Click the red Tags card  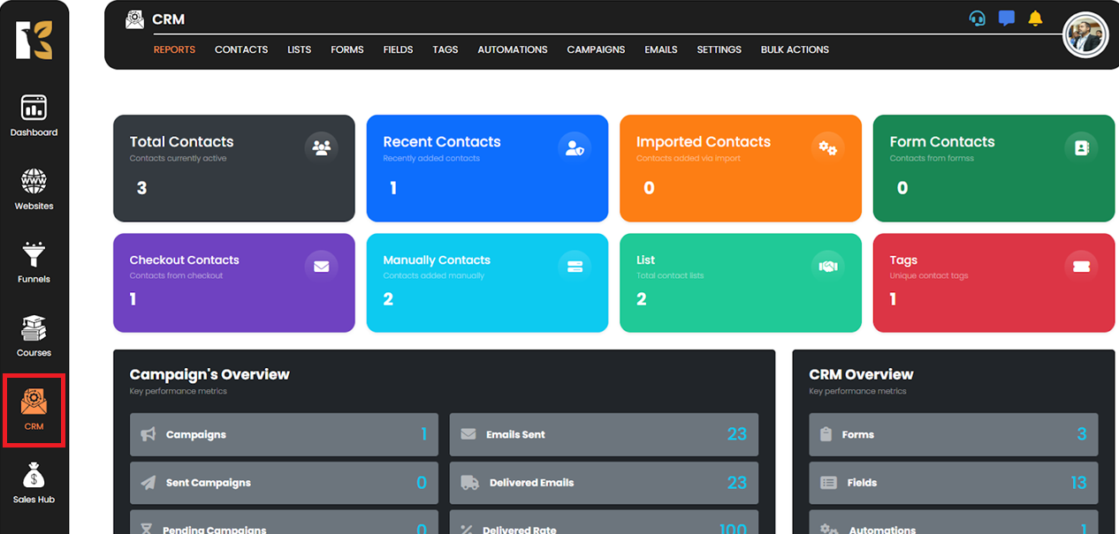(x=993, y=282)
